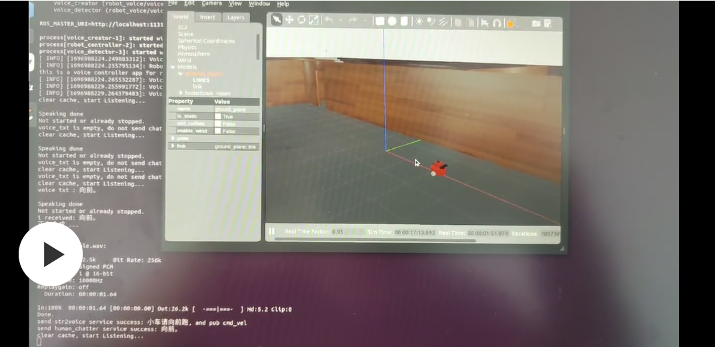Image resolution: width=715 pixels, height=347 pixels.
Task: Open the View menu
Action: pyautogui.click(x=235, y=3)
